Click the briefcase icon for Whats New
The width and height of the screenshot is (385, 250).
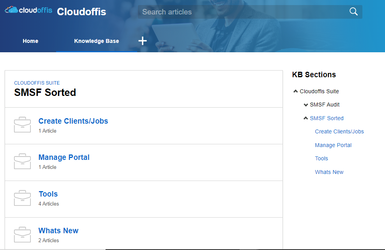[22, 234]
